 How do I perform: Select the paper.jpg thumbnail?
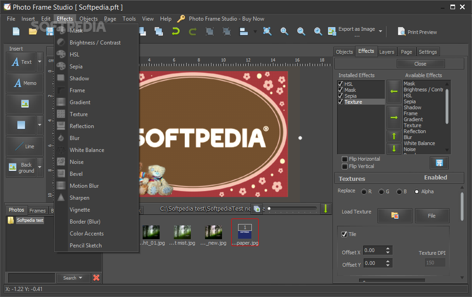tap(245, 232)
